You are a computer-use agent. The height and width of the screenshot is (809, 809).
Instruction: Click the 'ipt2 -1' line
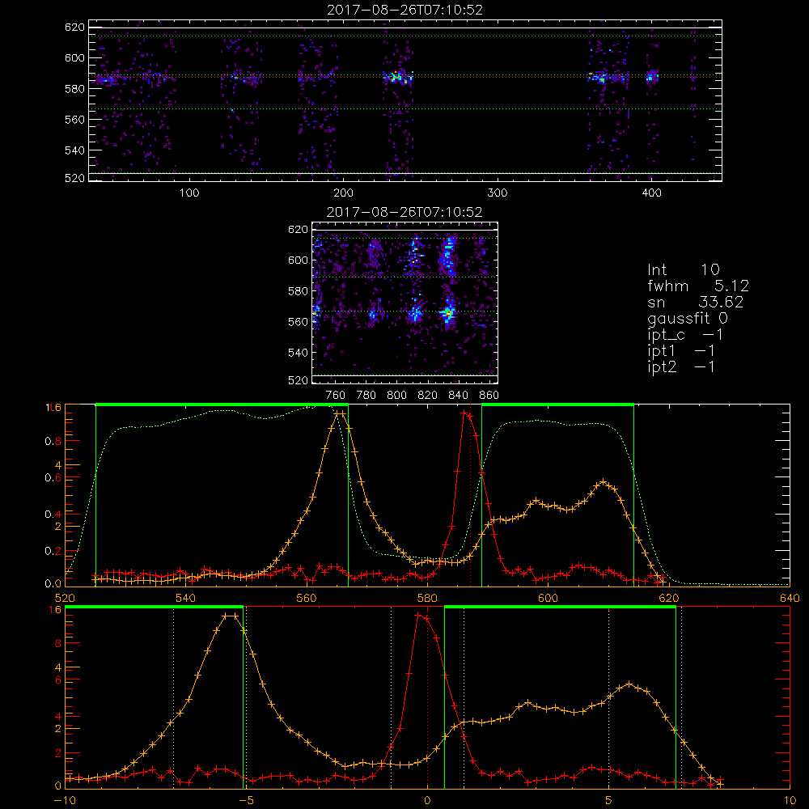[x=681, y=366]
